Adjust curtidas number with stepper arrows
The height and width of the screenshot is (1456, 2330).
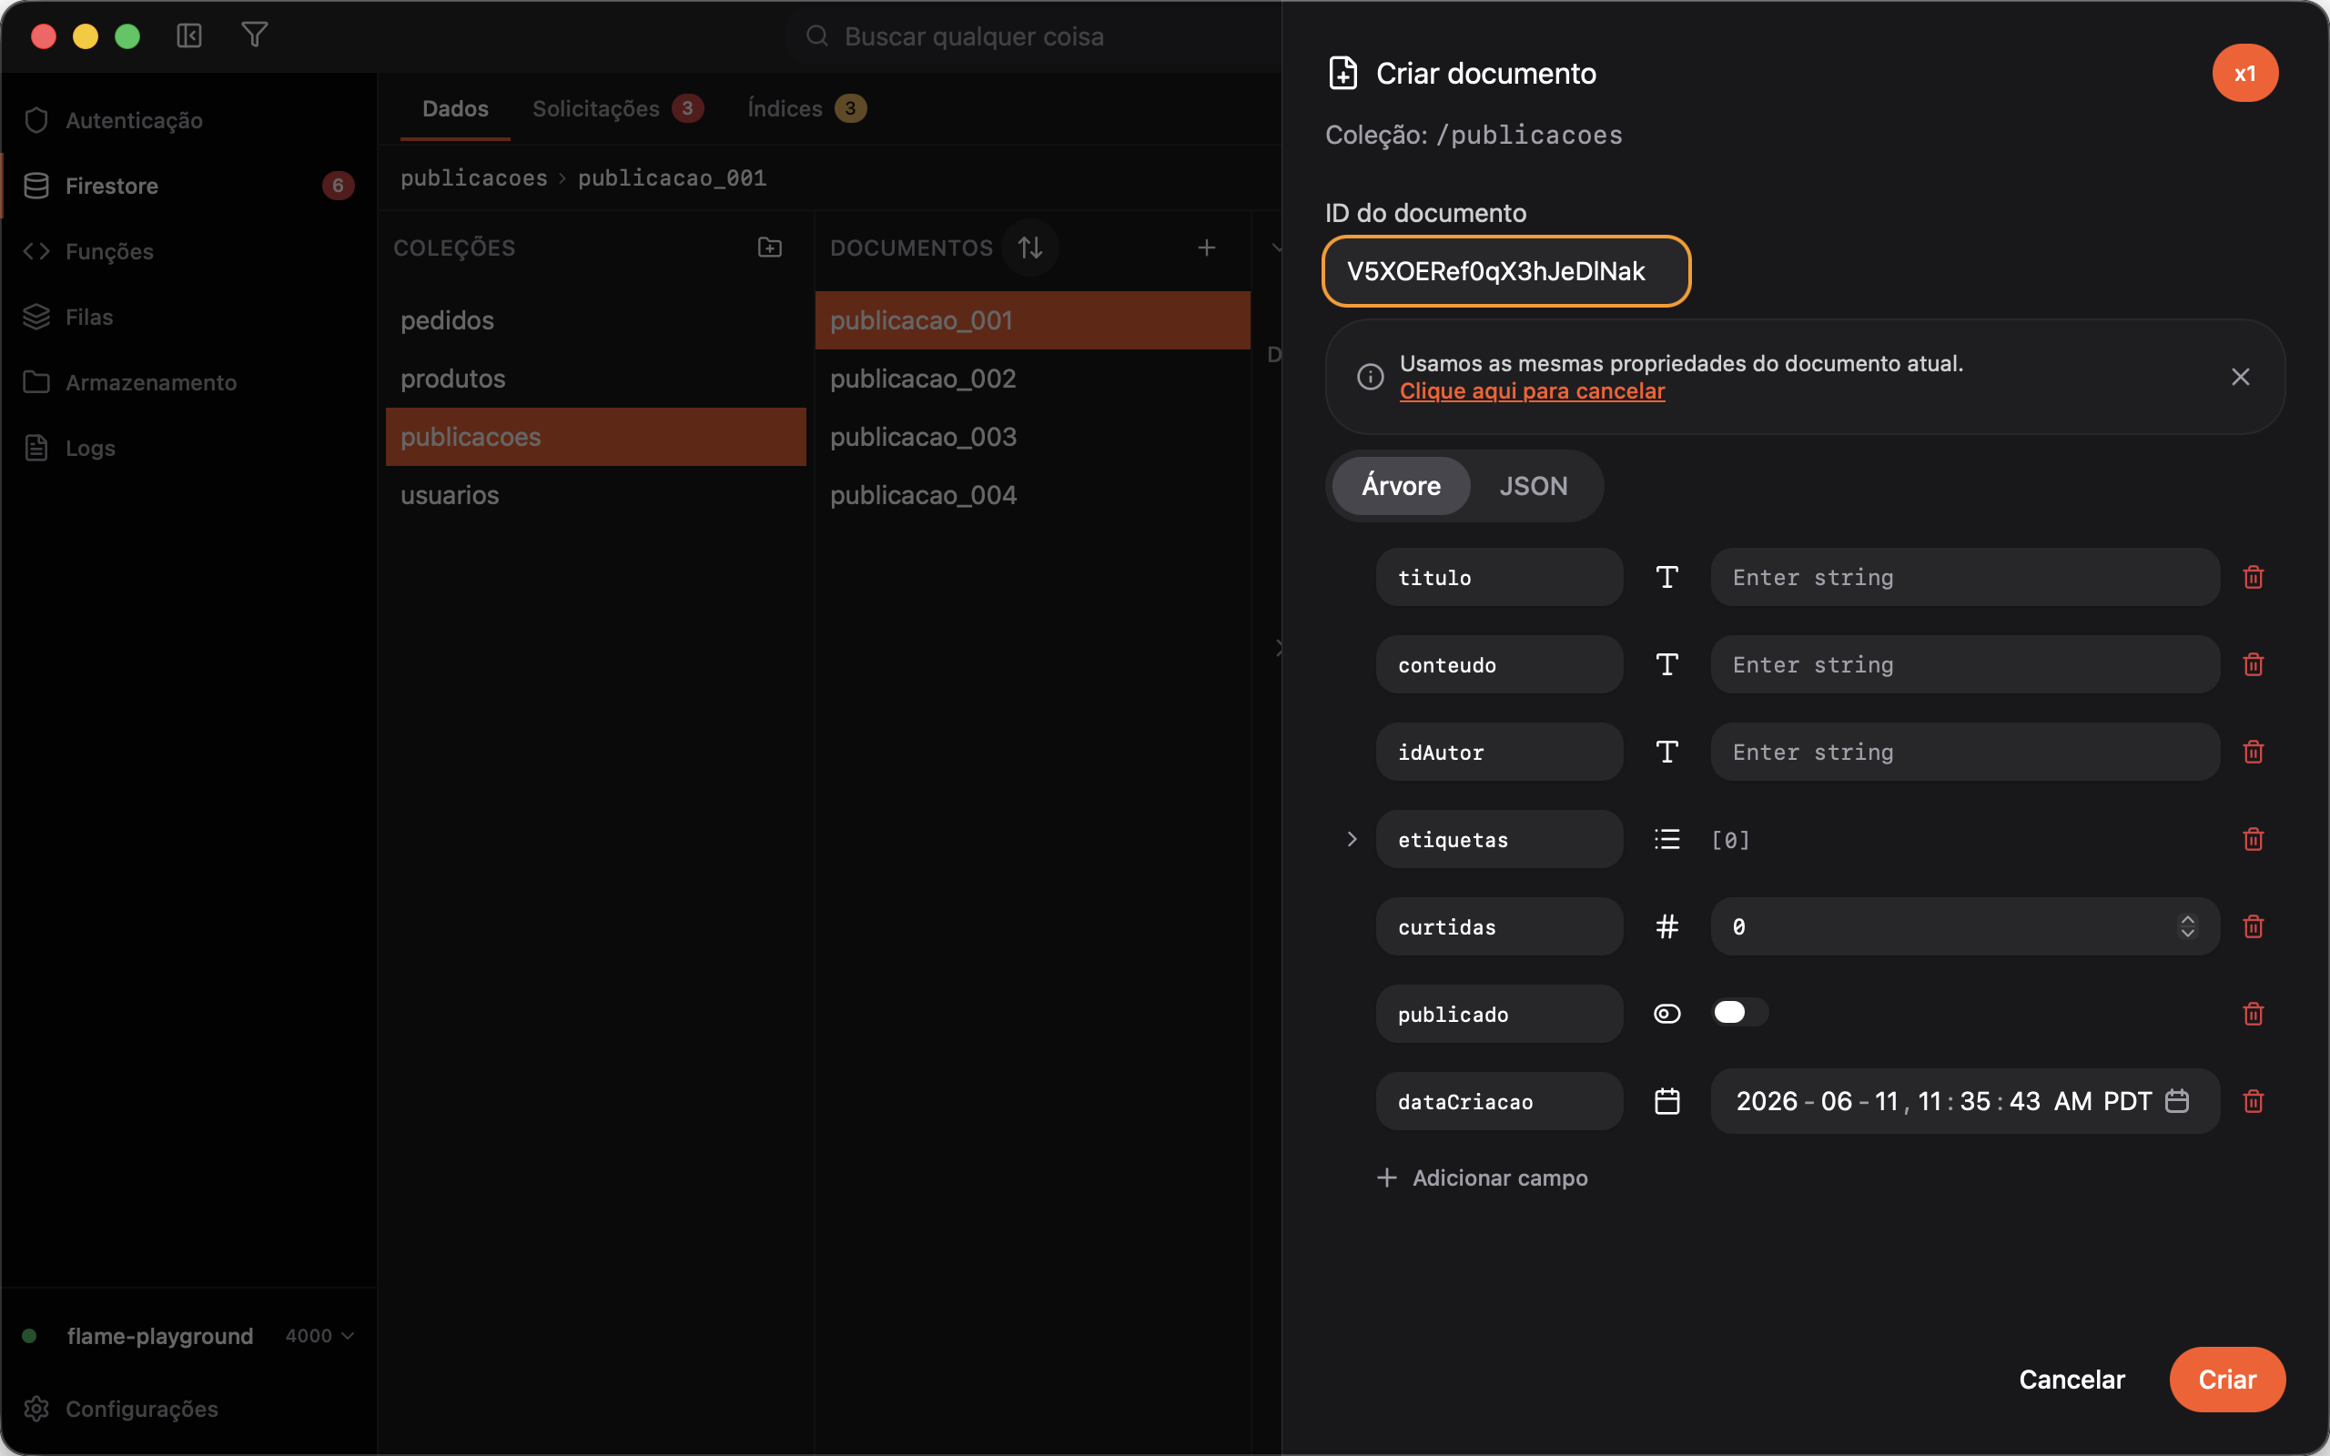tap(2186, 926)
